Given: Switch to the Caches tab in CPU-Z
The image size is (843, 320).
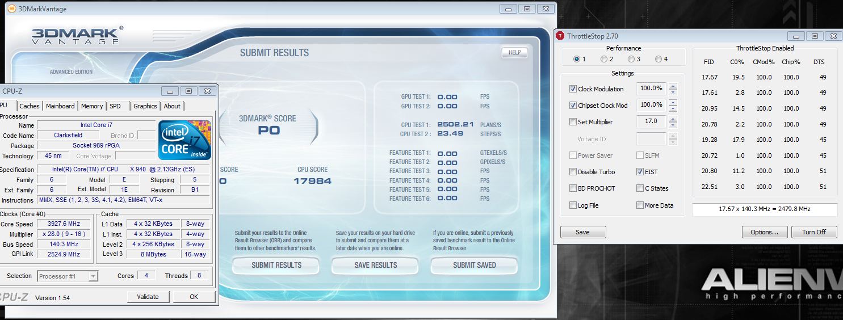Looking at the screenshot, I should coord(30,106).
